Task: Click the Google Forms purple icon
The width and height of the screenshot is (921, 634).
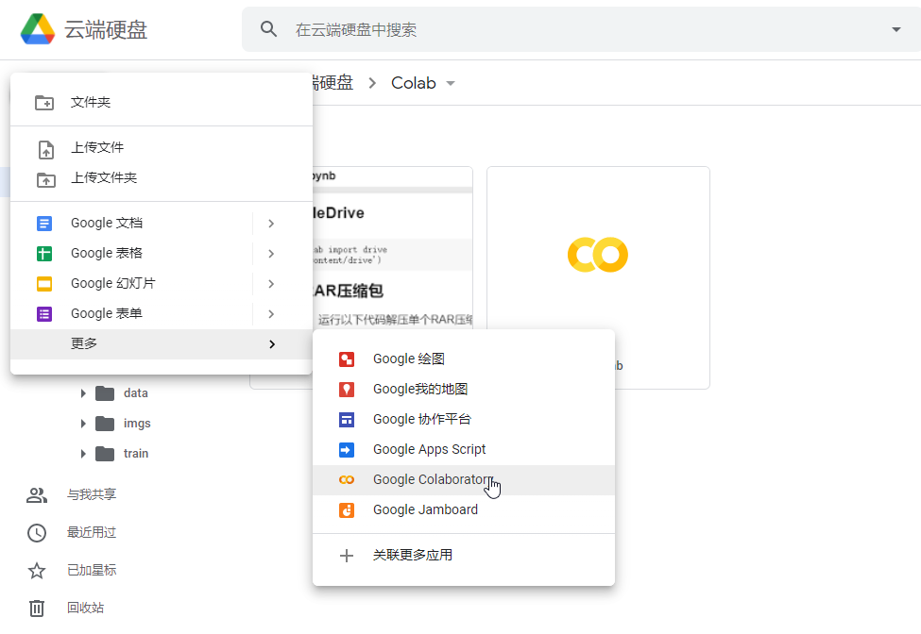Action: tap(44, 314)
